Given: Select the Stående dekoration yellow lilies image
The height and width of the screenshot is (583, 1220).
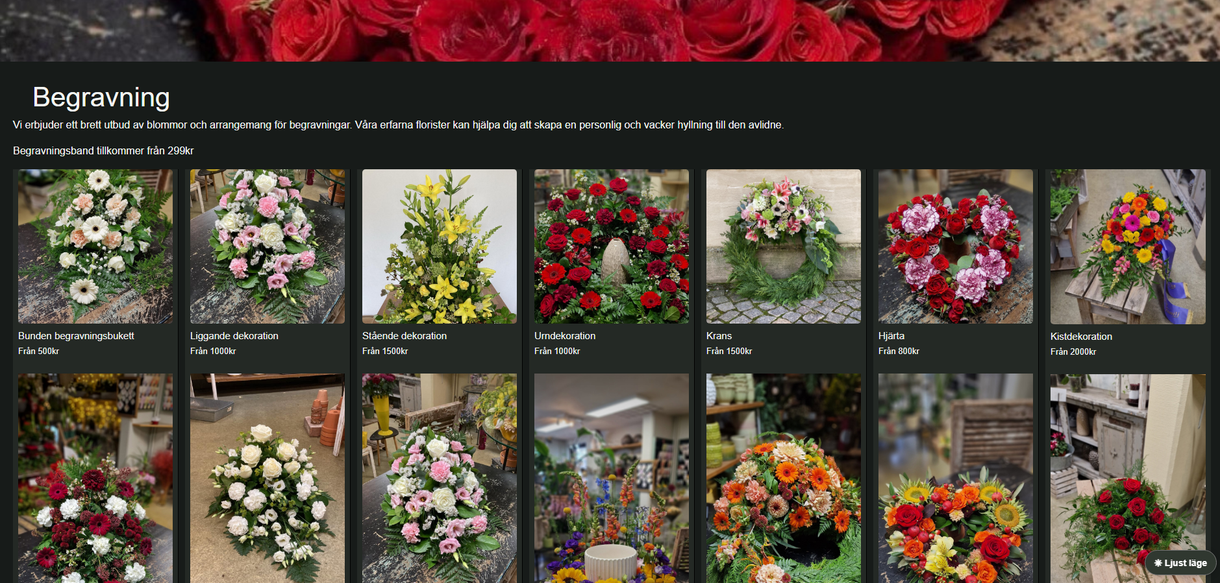Looking at the screenshot, I should coord(440,246).
